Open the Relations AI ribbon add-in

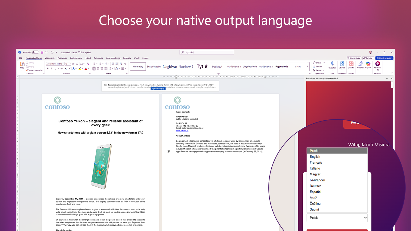tap(378, 65)
